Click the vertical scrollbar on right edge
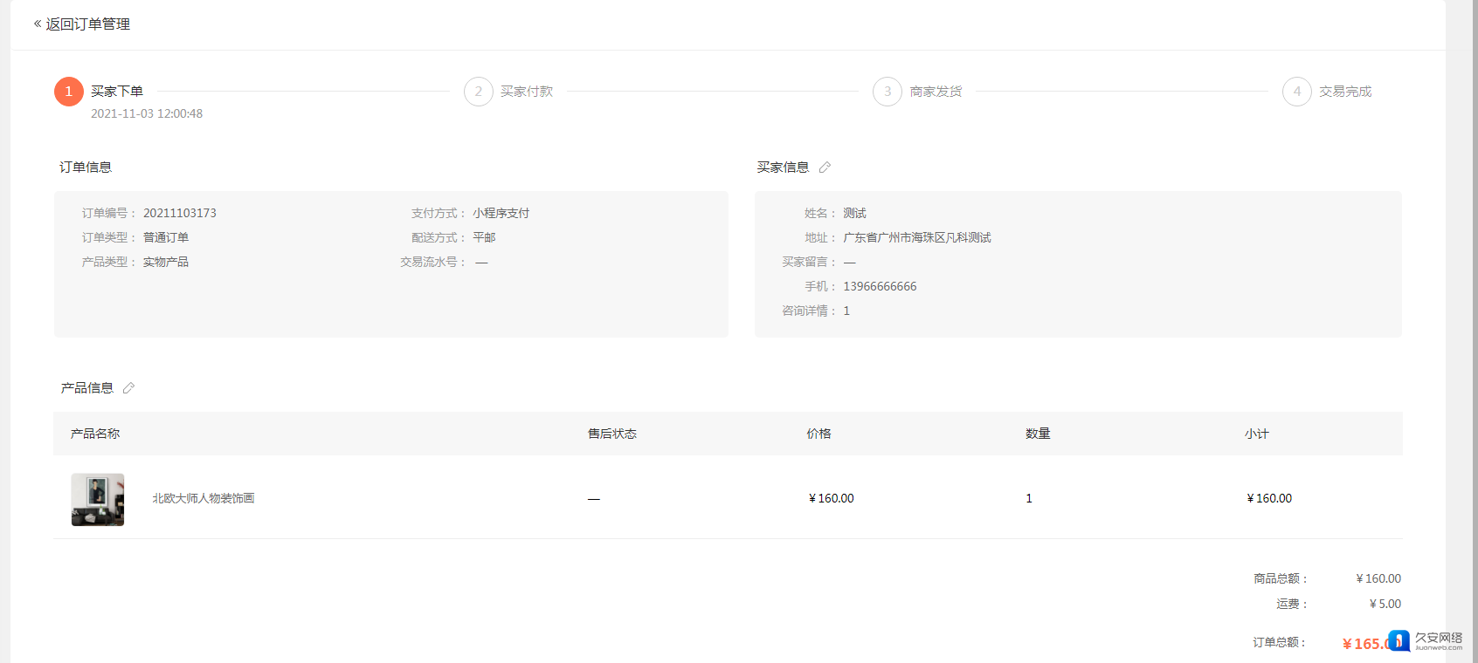The width and height of the screenshot is (1478, 663). click(1473, 331)
